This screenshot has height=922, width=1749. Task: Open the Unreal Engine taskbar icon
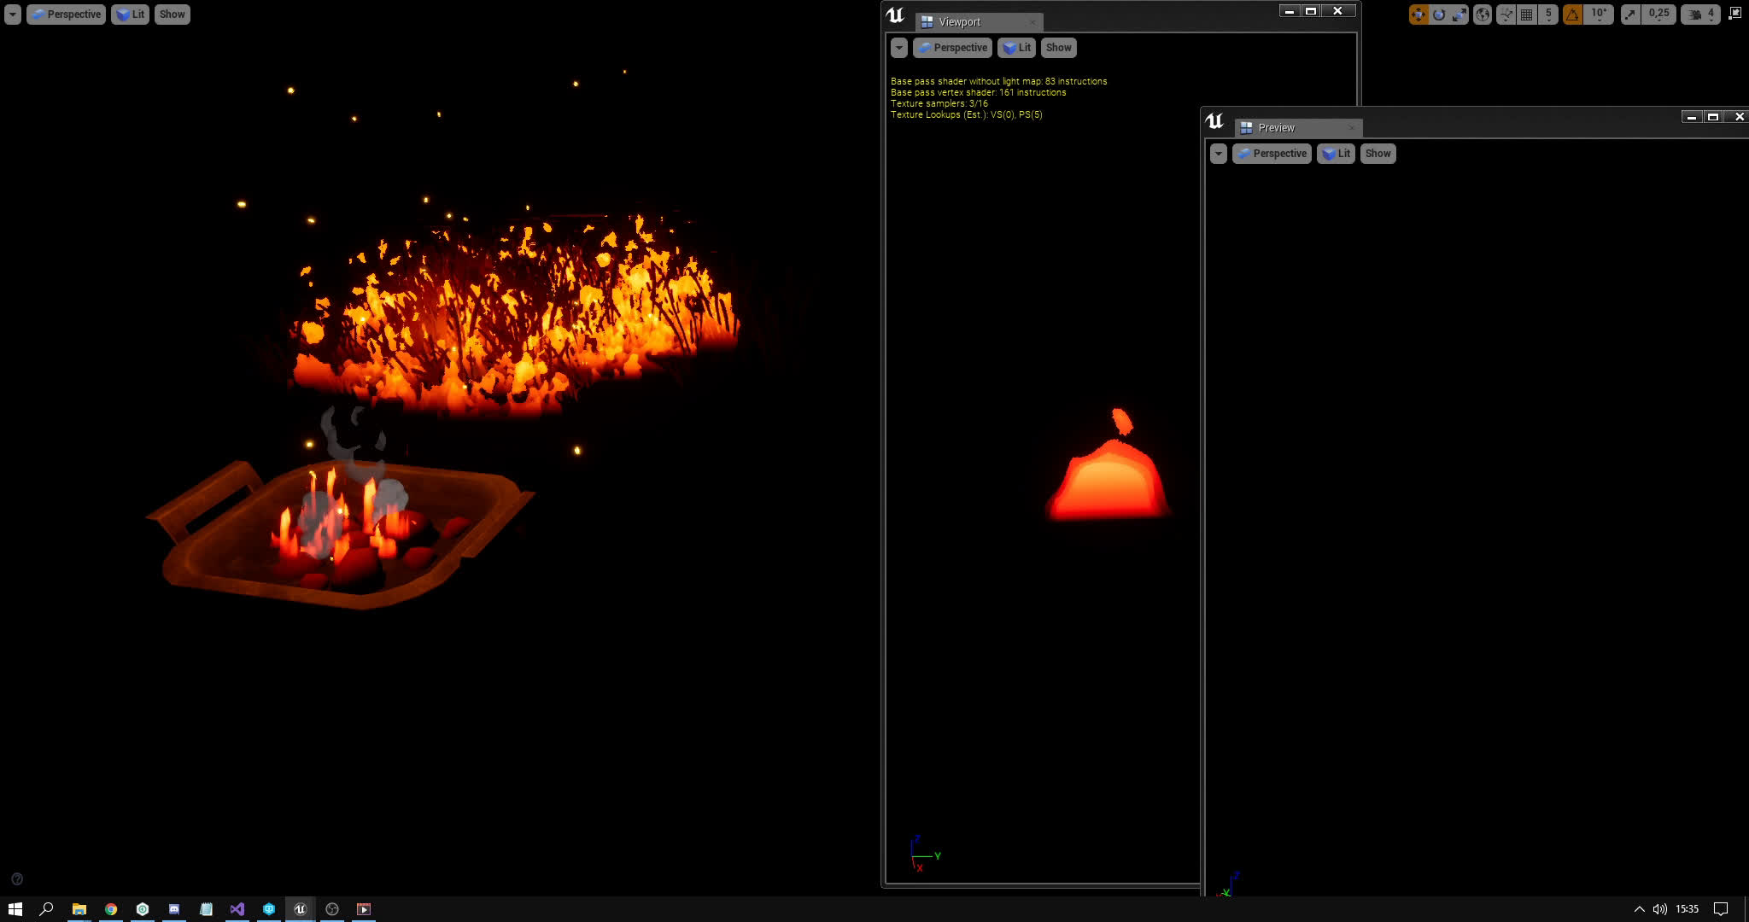click(x=300, y=909)
